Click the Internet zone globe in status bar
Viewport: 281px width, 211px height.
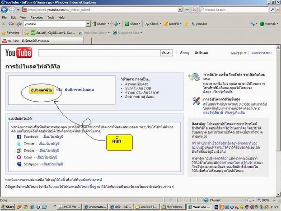206,200
